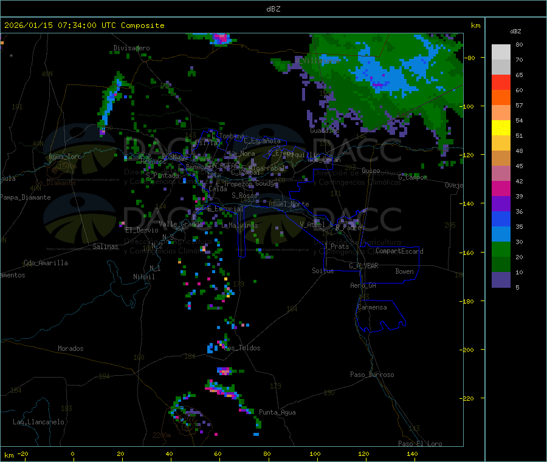Click the Divisadero map label
Viewport: 547px width, 462px height.
(x=131, y=48)
